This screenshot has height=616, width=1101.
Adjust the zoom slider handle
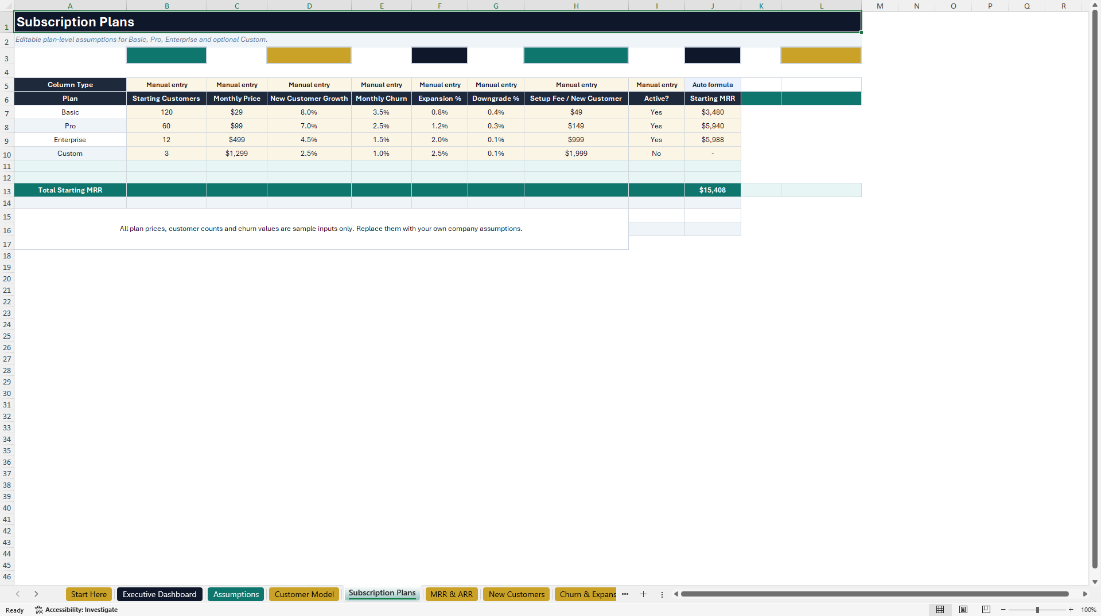(1037, 610)
